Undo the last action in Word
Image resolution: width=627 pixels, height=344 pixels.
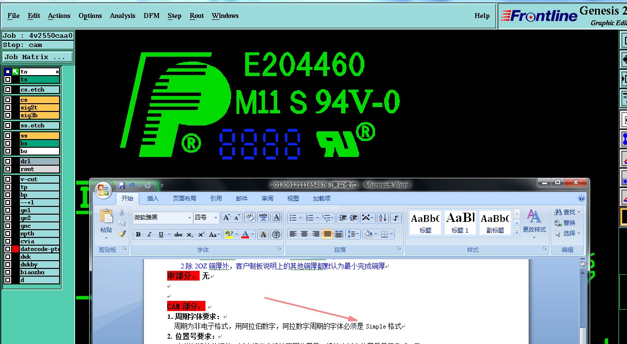(x=132, y=185)
